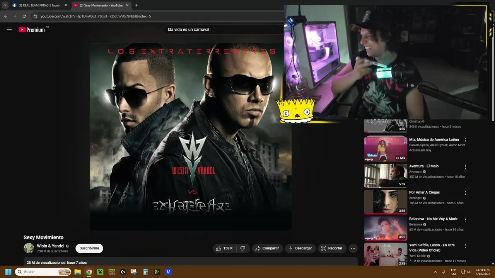Click the Arcangel channel name
The height and width of the screenshot is (278, 495).
point(416,198)
